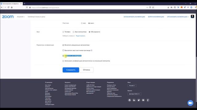Enable 'Выключать звук участников при входе' checkbox
Image resolution: width=197 pixels, height=110 pixels.
point(63,50)
